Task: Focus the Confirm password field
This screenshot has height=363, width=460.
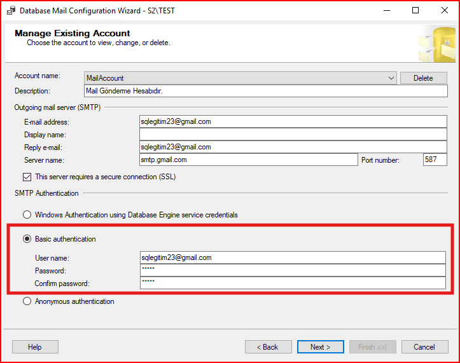Action: pos(293,283)
